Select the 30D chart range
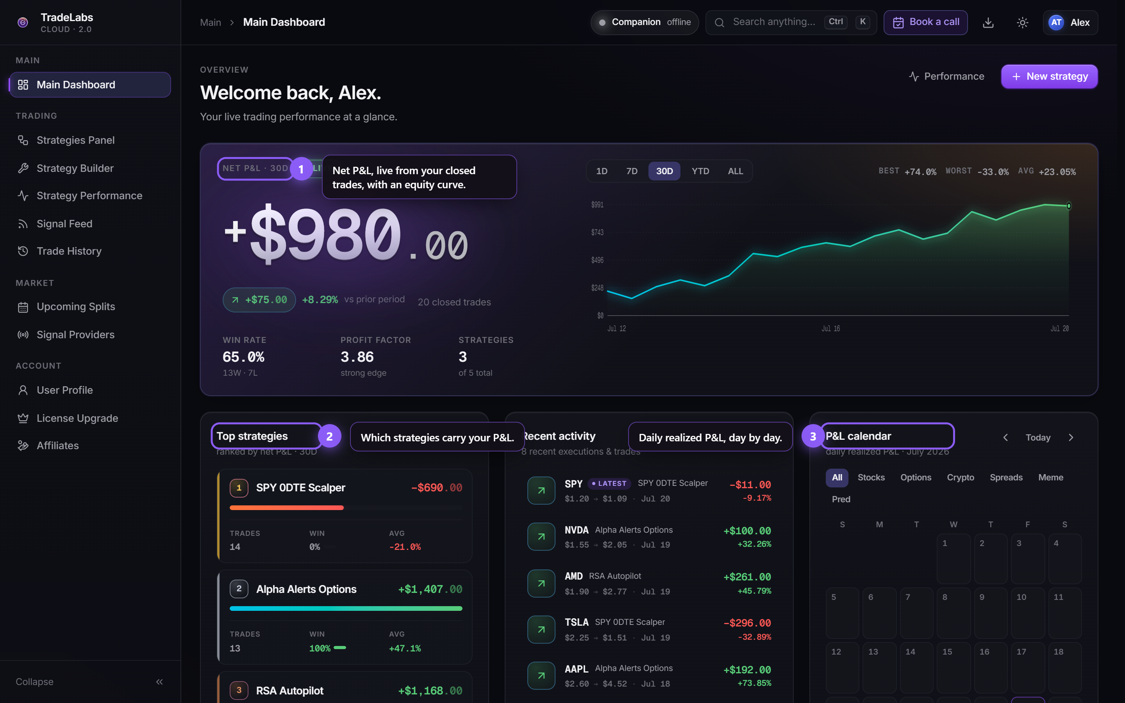The height and width of the screenshot is (703, 1125). (664, 171)
